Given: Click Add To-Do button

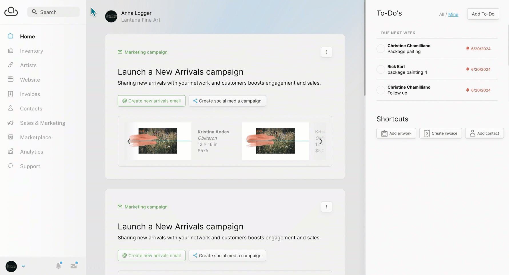Looking at the screenshot, I should coord(483,14).
